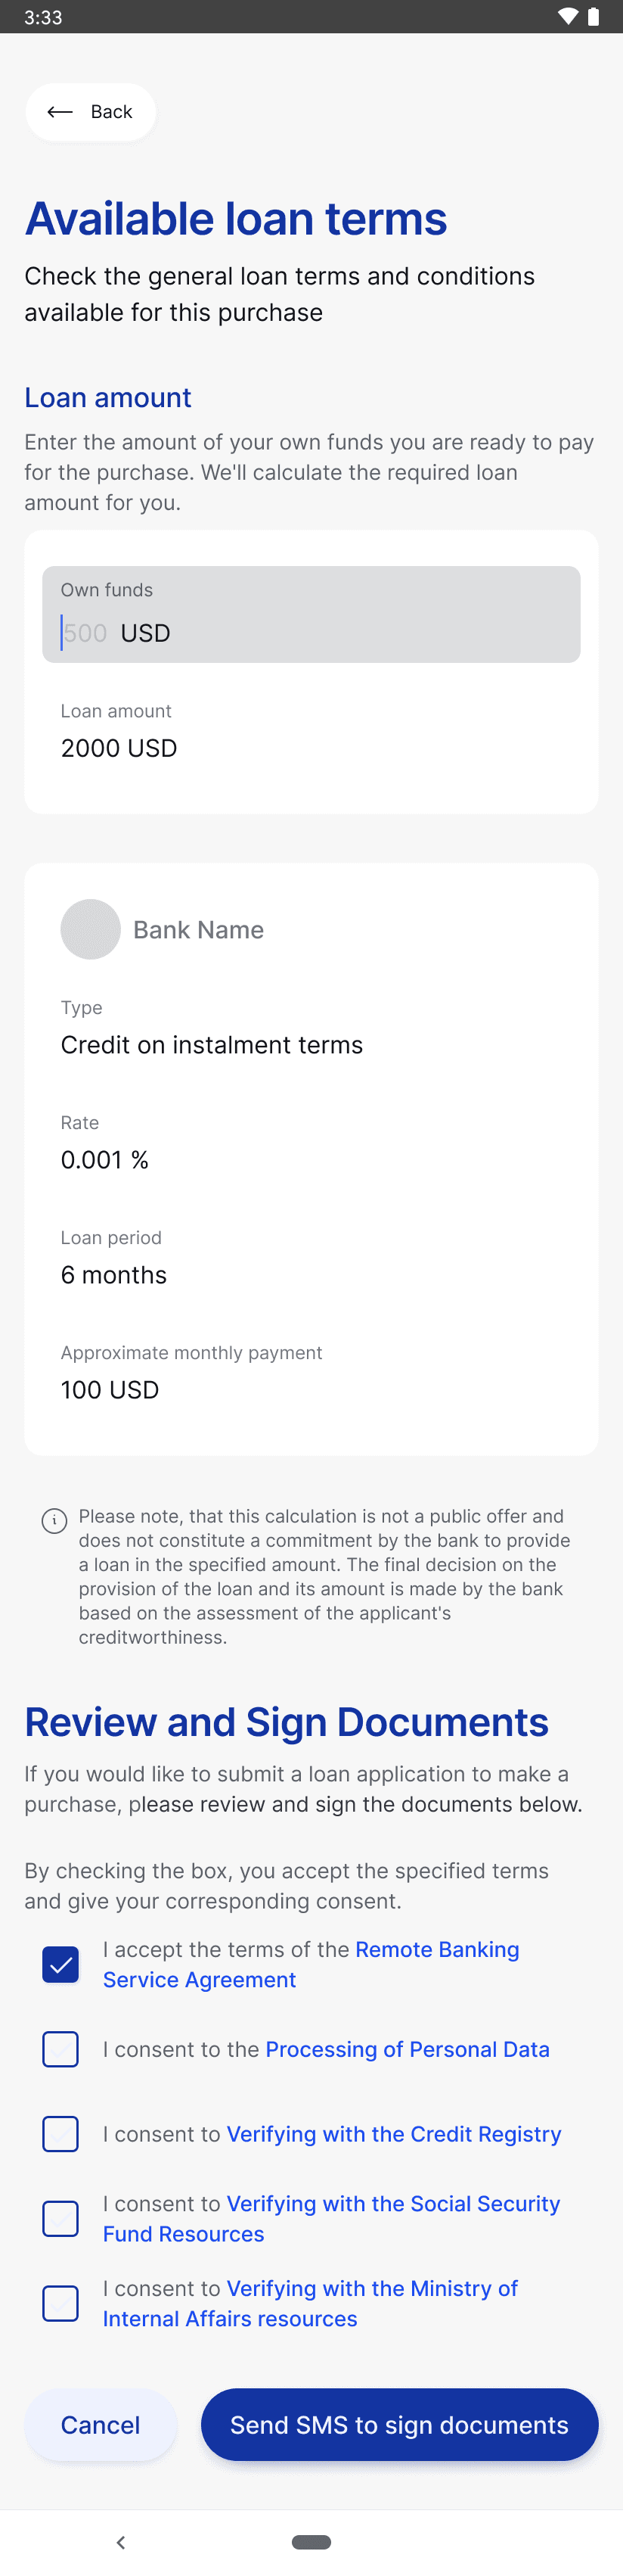Uncheck the Remote Banking Service Agreement checkbox
The image size is (623, 2576).
coord(61,1964)
